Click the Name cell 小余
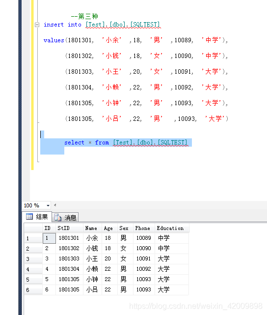 (x=92, y=238)
